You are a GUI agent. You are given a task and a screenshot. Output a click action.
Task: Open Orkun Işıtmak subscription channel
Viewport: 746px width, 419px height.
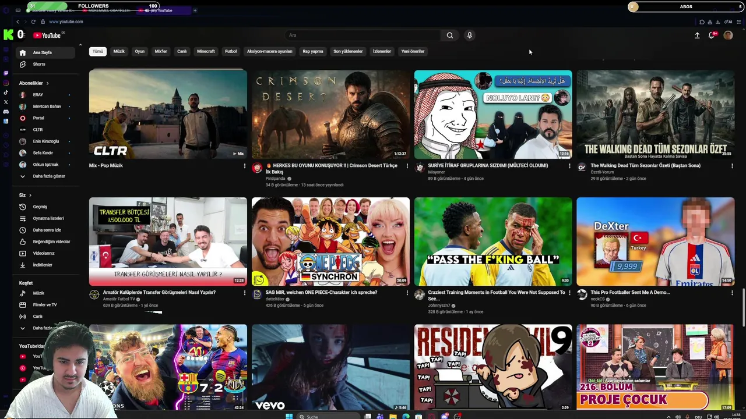[x=46, y=165]
